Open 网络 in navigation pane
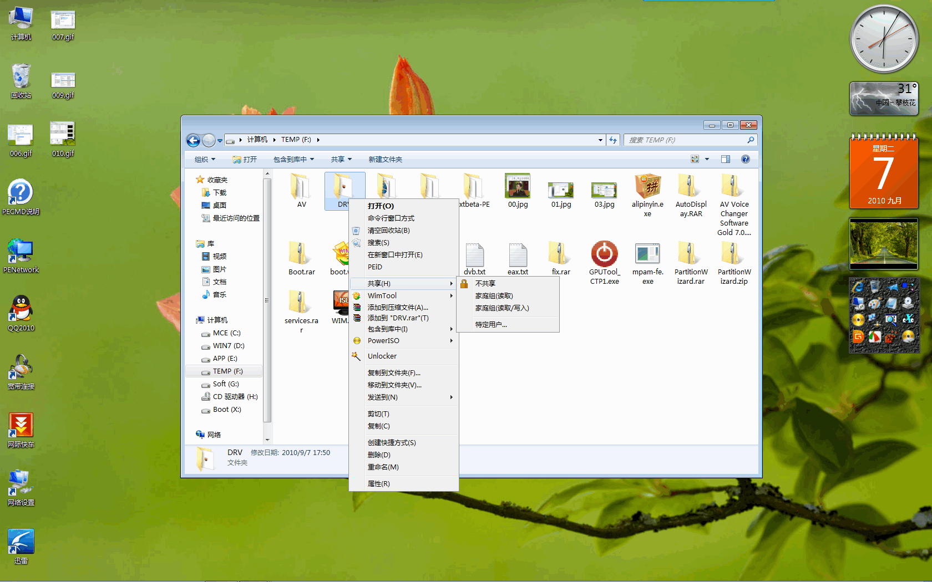932x582 pixels. click(x=209, y=435)
